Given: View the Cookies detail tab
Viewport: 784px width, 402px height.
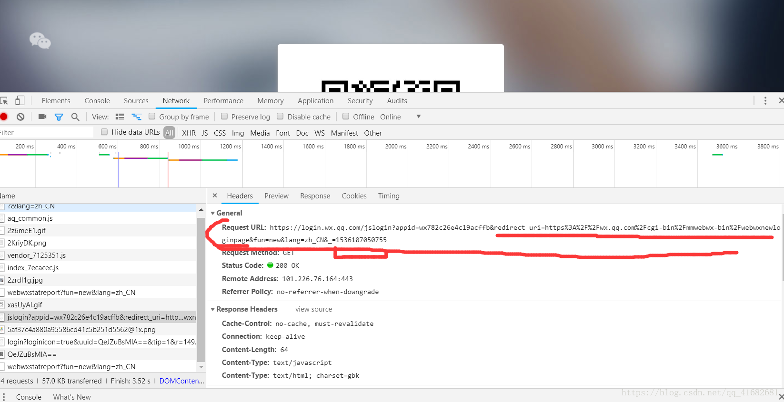Looking at the screenshot, I should [354, 196].
